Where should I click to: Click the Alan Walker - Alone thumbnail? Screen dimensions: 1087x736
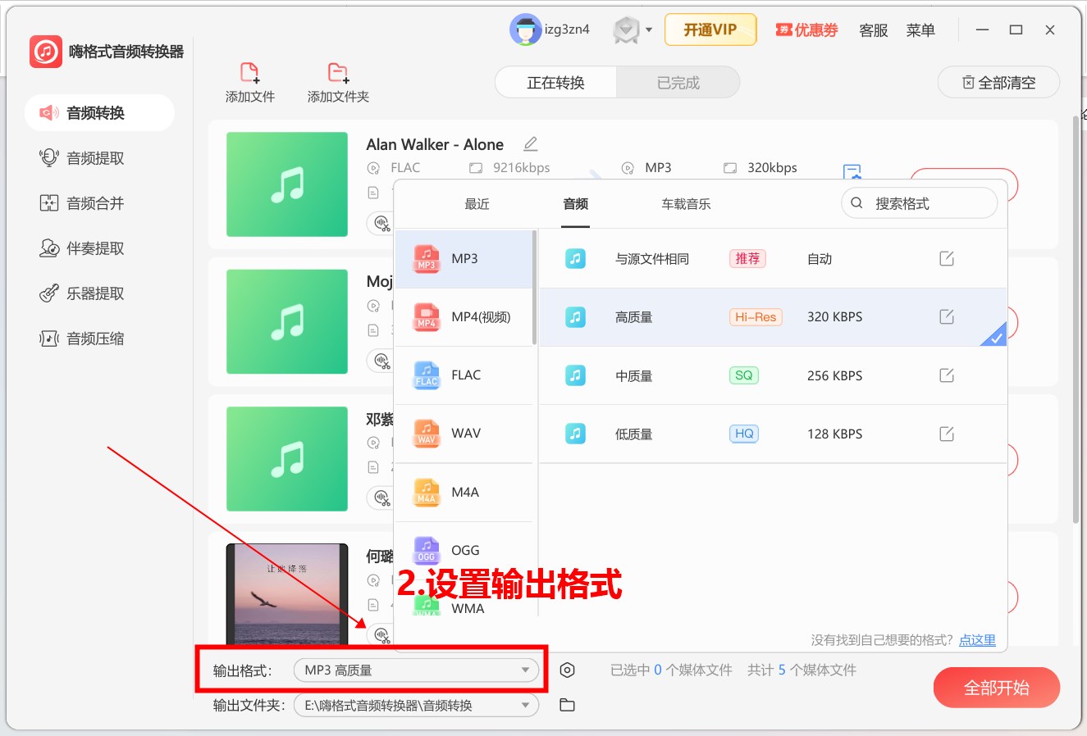tap(287, 184)
